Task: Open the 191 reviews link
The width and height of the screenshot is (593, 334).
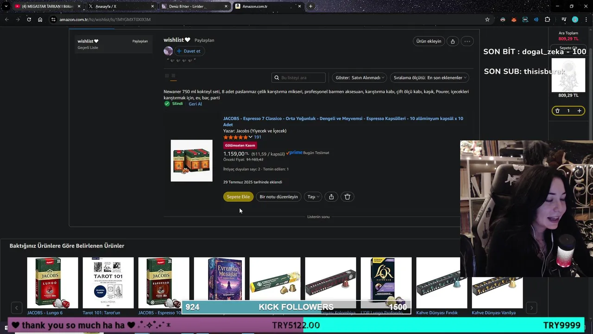Action: [258, 137]
